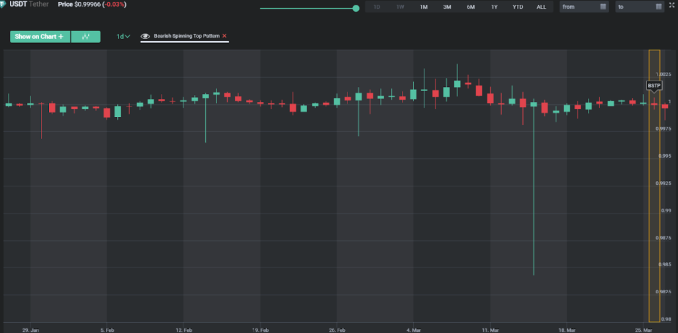Click the 0.9875 price axis label
This screenshot has width=678, height=333.
point(663,238)
